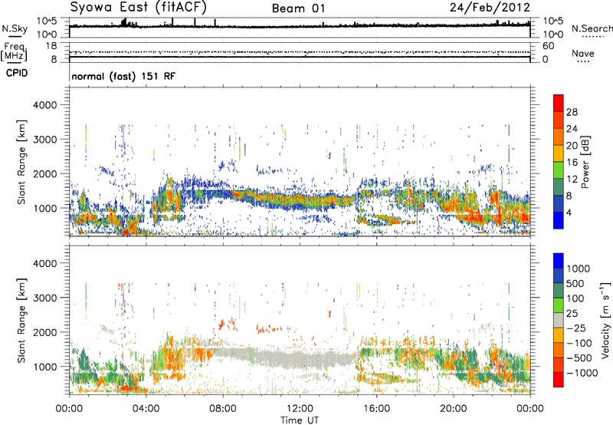This screenshot has width=613, height=425.
Task: Click the 'Time UT' axis title
Action: (x=300, y=420)
